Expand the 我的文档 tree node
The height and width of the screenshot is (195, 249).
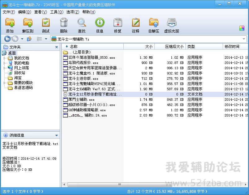(4, 58)
